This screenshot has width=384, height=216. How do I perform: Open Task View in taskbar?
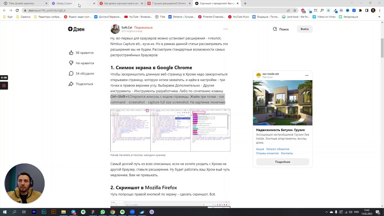tap(24, 212)
